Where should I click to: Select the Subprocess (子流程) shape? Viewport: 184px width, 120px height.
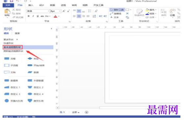[11, 65]
